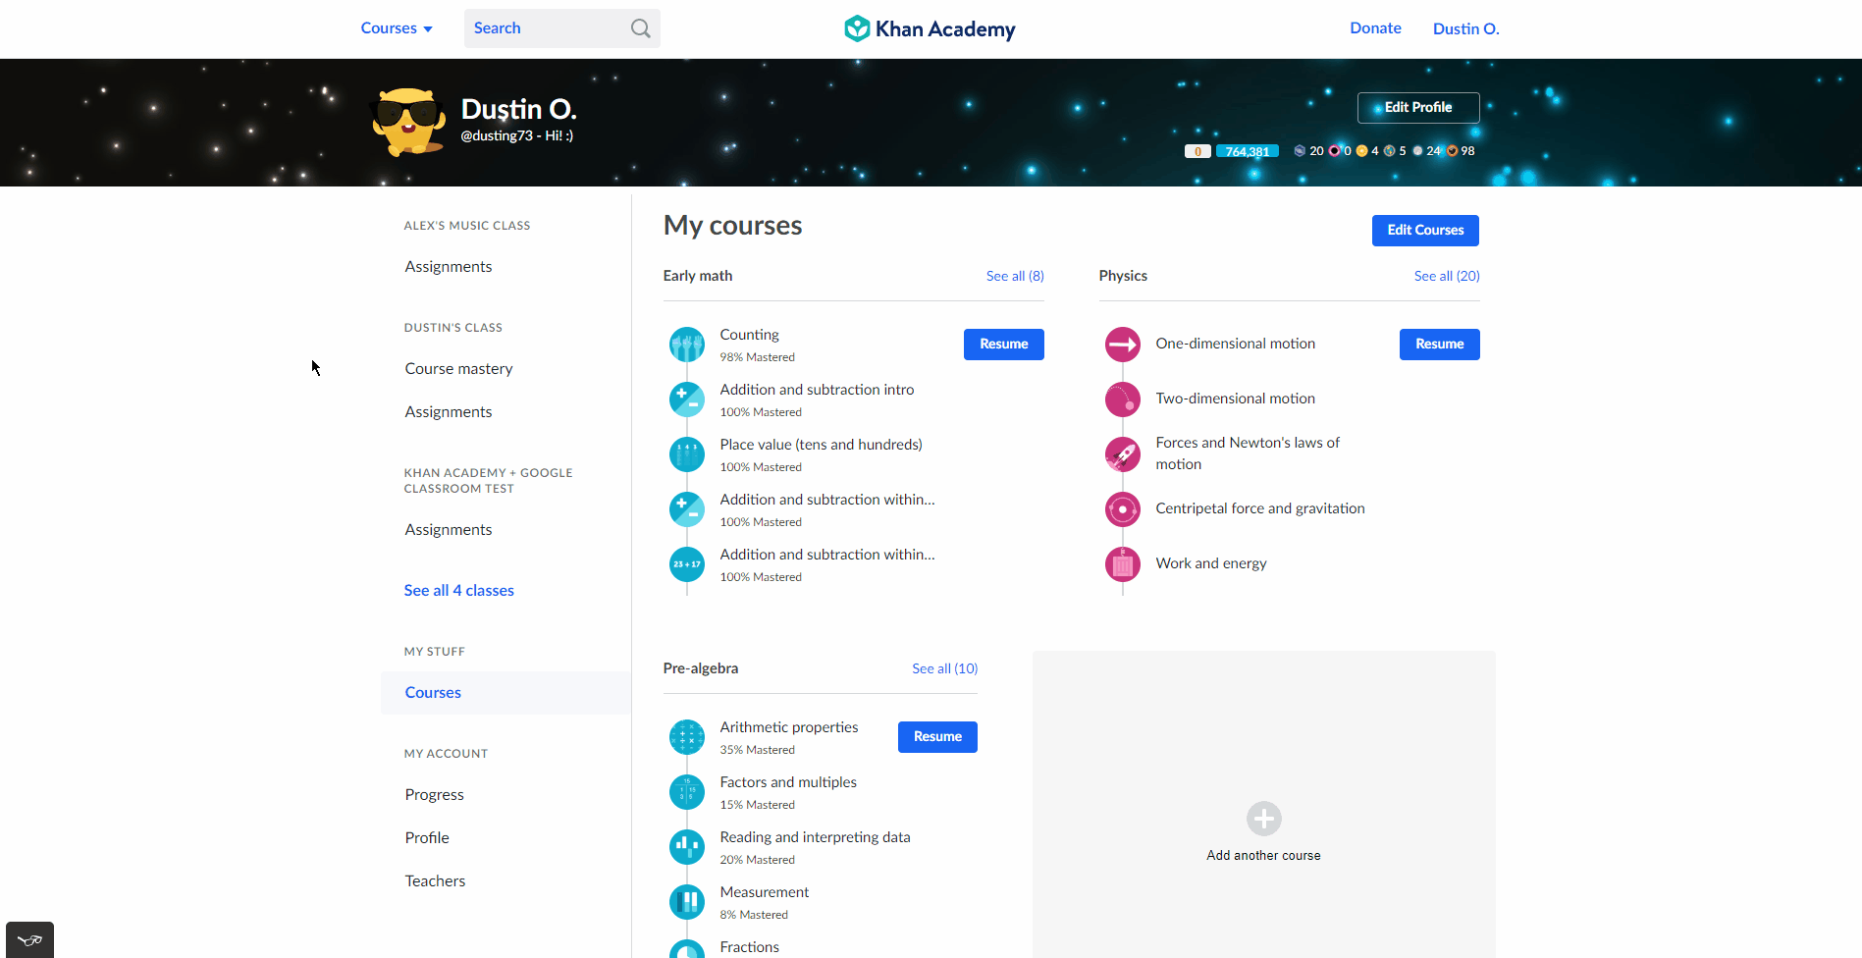Click Centripetal force orbit icon
Image resolution: width=1862 pixels, height=958 pixels.
coord(1123,509)
